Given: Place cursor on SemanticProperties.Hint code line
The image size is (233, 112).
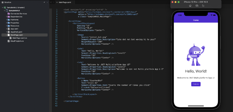Looking at the screenshot, I should [x=116, y=85].
